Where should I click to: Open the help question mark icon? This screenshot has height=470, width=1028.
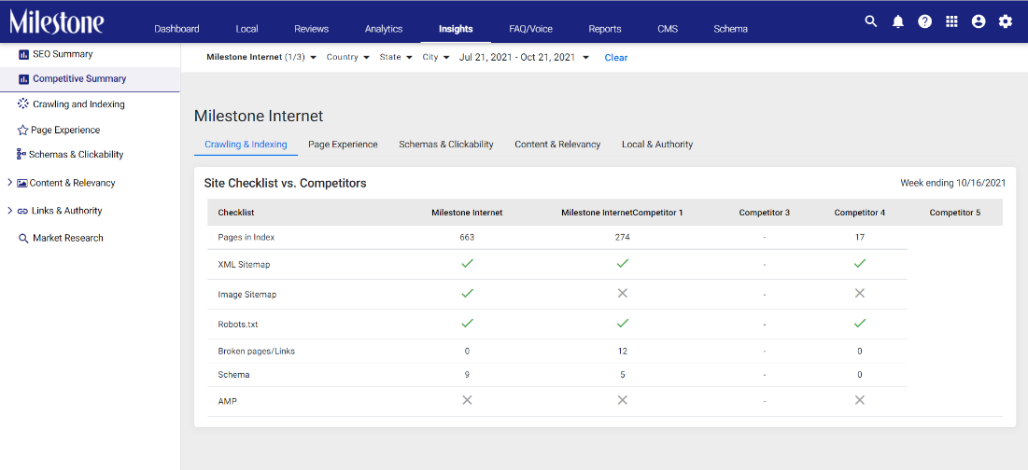coord(925,21)
